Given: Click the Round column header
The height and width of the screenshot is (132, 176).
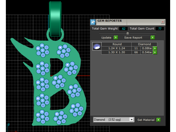Looking at the screenshot, I should (117, 44).
